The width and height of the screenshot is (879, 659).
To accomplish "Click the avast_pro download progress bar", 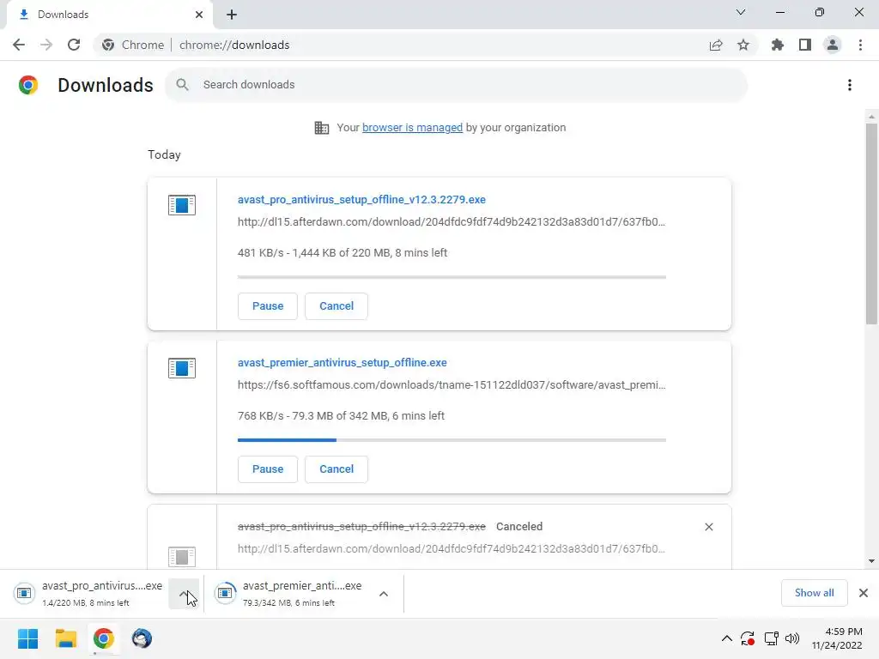I will point(452,277).
